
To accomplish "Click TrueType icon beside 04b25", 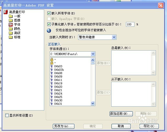I will [x=52, y=97].
